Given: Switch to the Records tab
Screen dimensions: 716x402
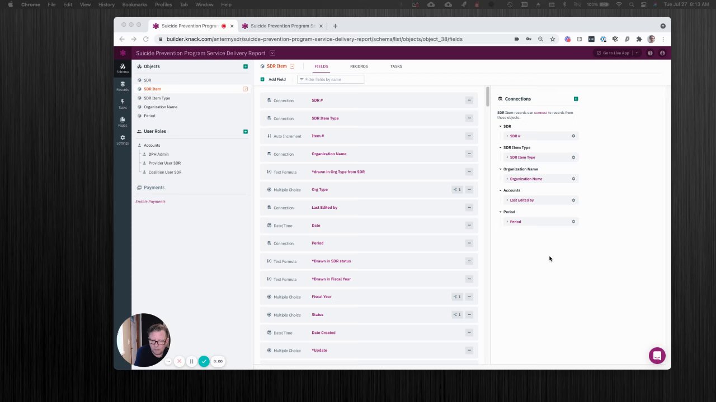Looking at the screenshot, I should (x=359, y=66).
